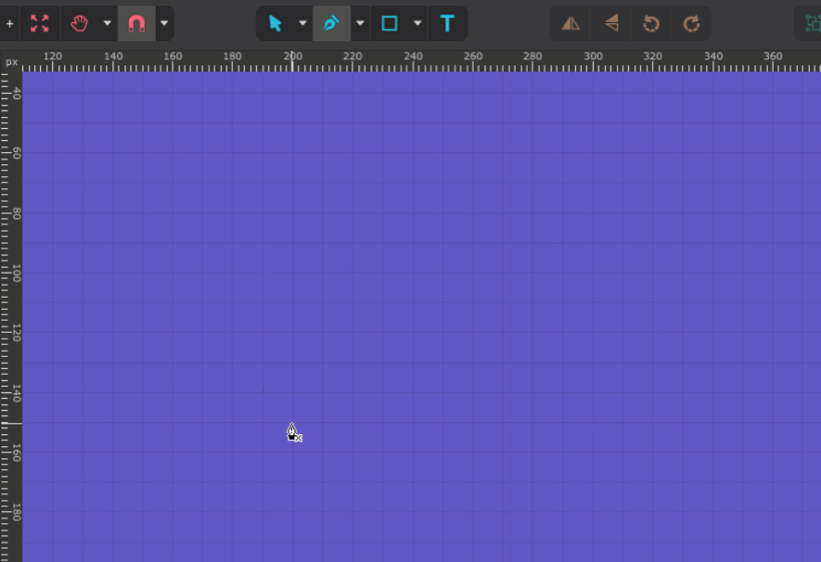Select the Pan hand tool
821x562 pixels.
pos(80,23)
